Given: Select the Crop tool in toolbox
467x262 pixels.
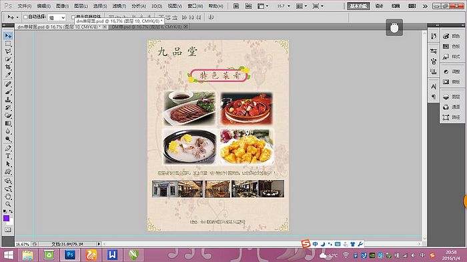Looking at the screenshot, I should tap(8, 67).
